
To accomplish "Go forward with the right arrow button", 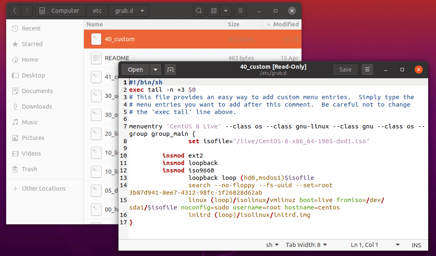I will pyautogui.click(x=26, y=11).
